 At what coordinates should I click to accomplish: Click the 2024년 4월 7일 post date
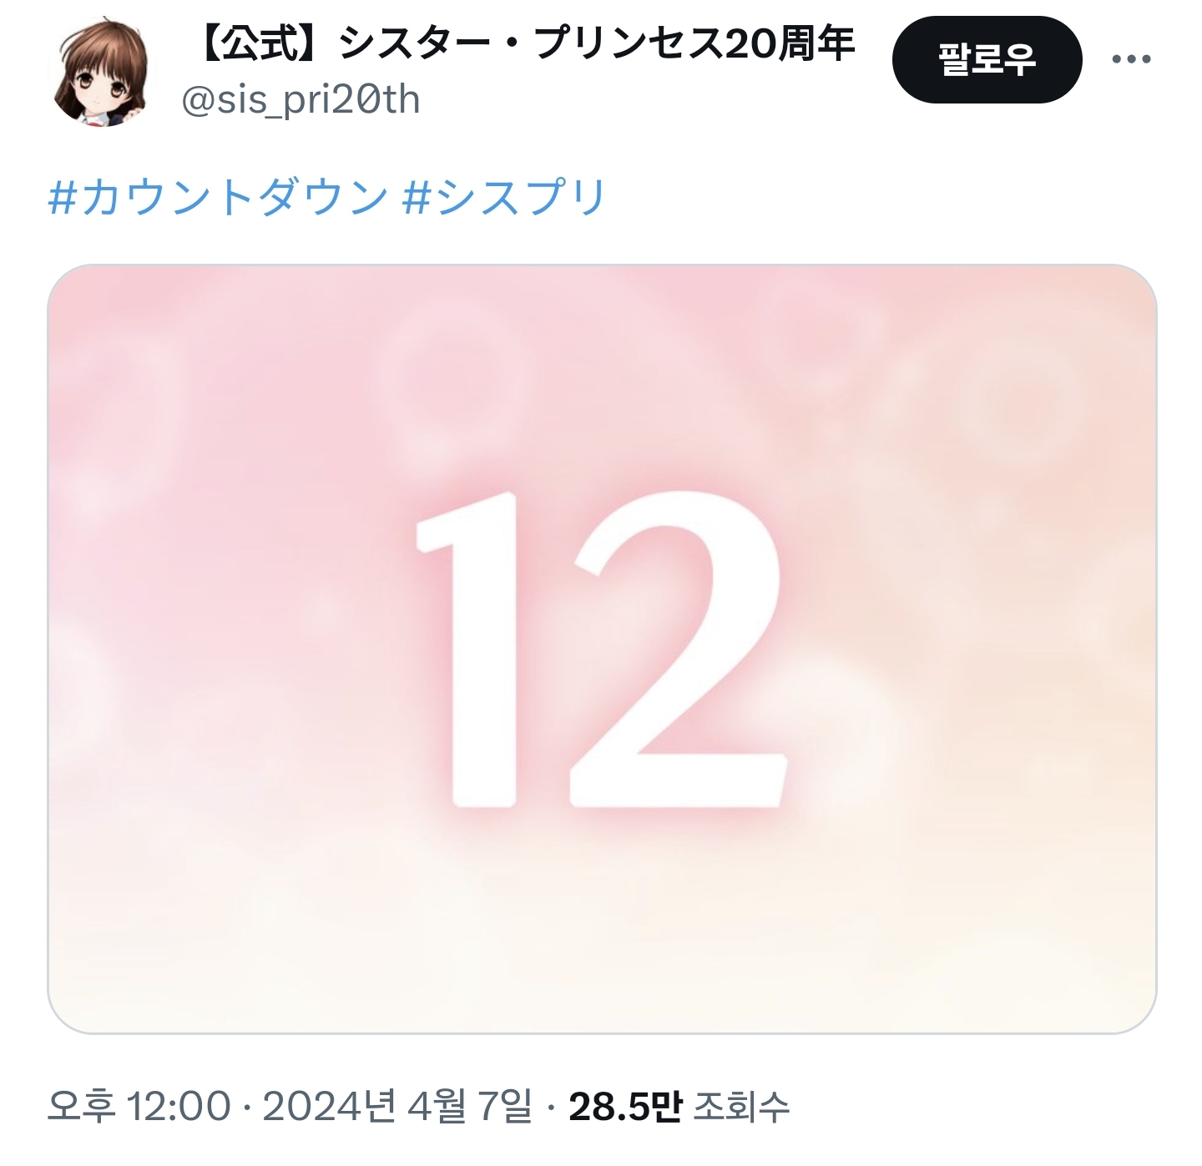(x=396, y=1107)
